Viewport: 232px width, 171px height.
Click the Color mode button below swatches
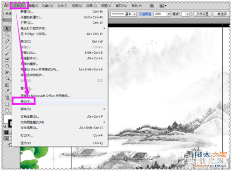[x=6, y=133]
